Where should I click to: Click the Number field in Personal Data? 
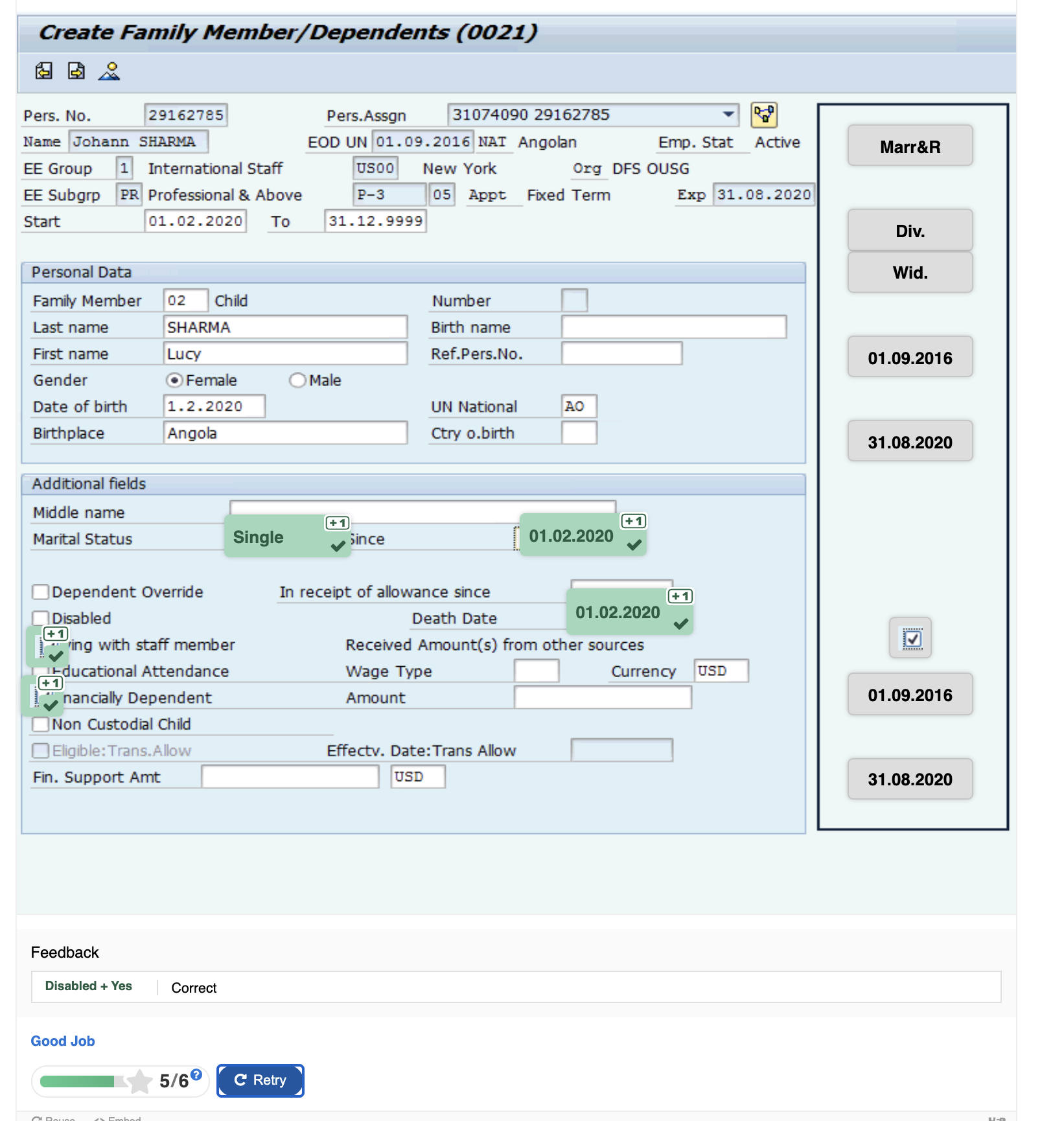coord(574,301)
